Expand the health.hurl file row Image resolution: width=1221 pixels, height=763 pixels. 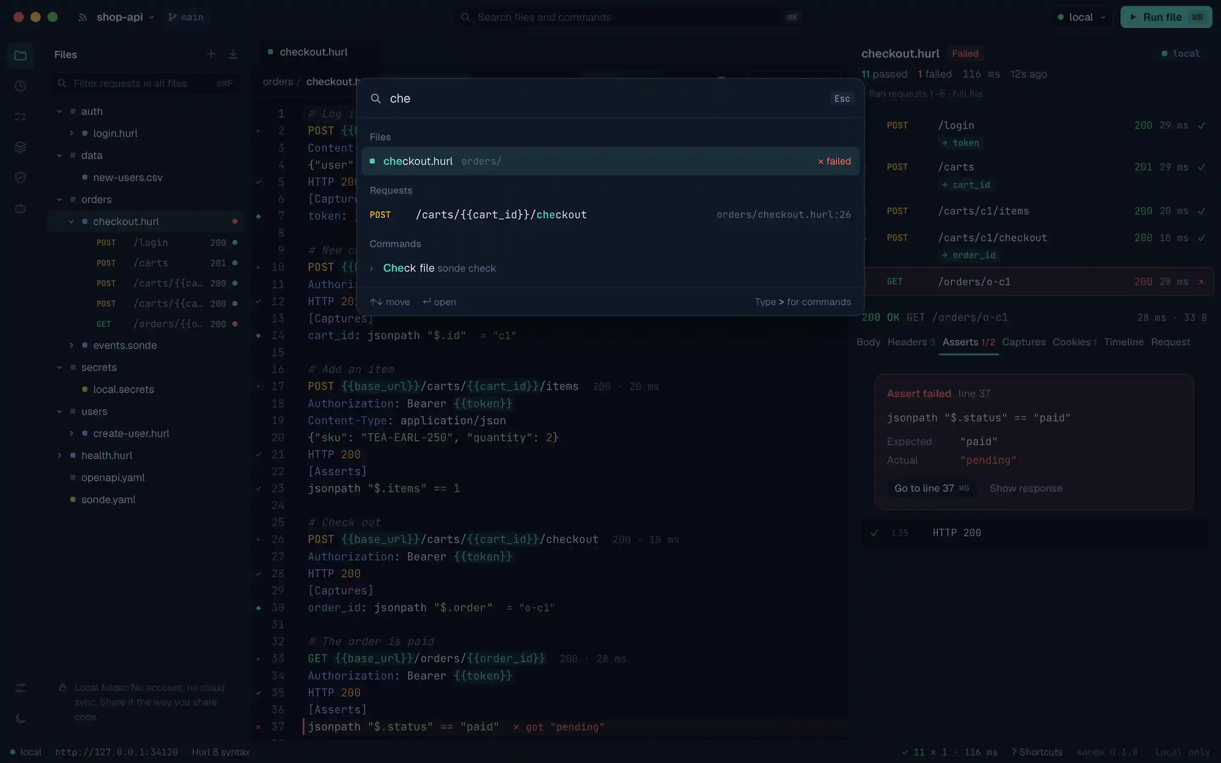[59, 455]
